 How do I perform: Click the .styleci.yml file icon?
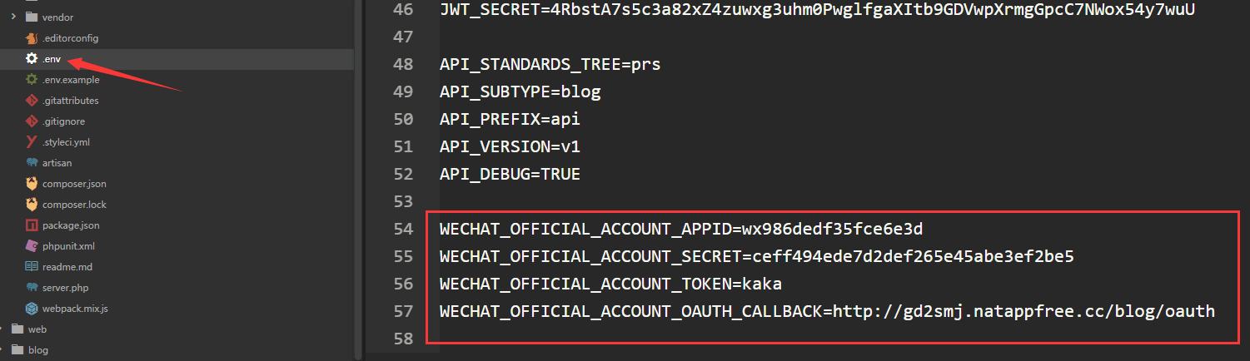32,142
